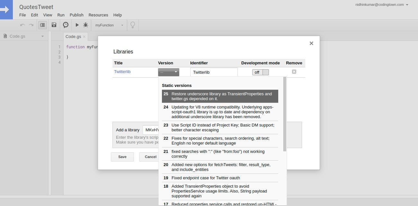Click the blue arrow Apps Script logo
418x206 pixels.
[6, 9]
